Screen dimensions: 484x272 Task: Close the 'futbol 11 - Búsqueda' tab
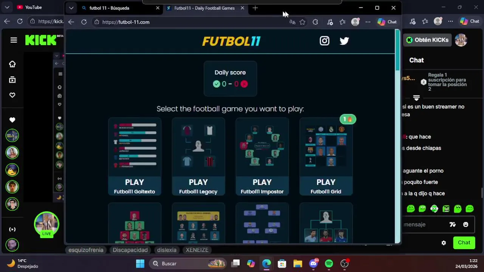pyautogui.click(x=158, y=8)
